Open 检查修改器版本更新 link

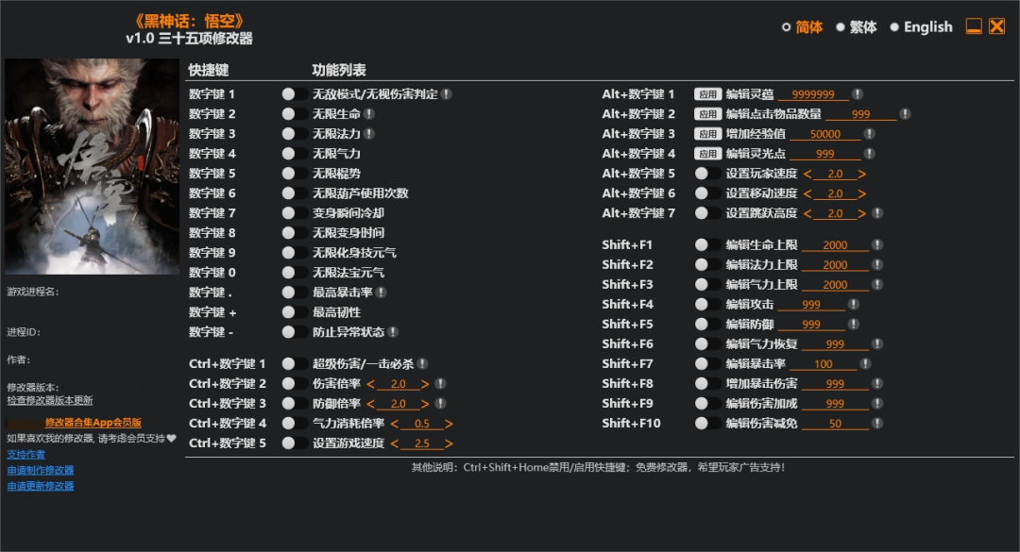click(50, 400)
